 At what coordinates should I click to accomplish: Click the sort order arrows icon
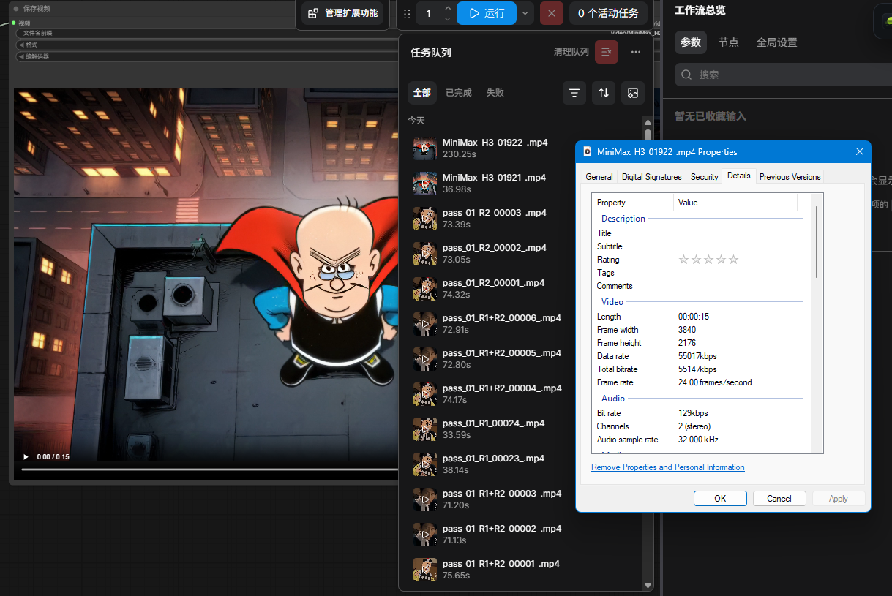pyautogui.click(x=604, y=93)
